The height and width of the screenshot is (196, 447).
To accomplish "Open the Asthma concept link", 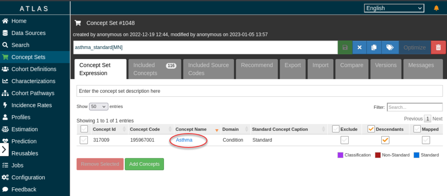I will [x=184, y=140].
